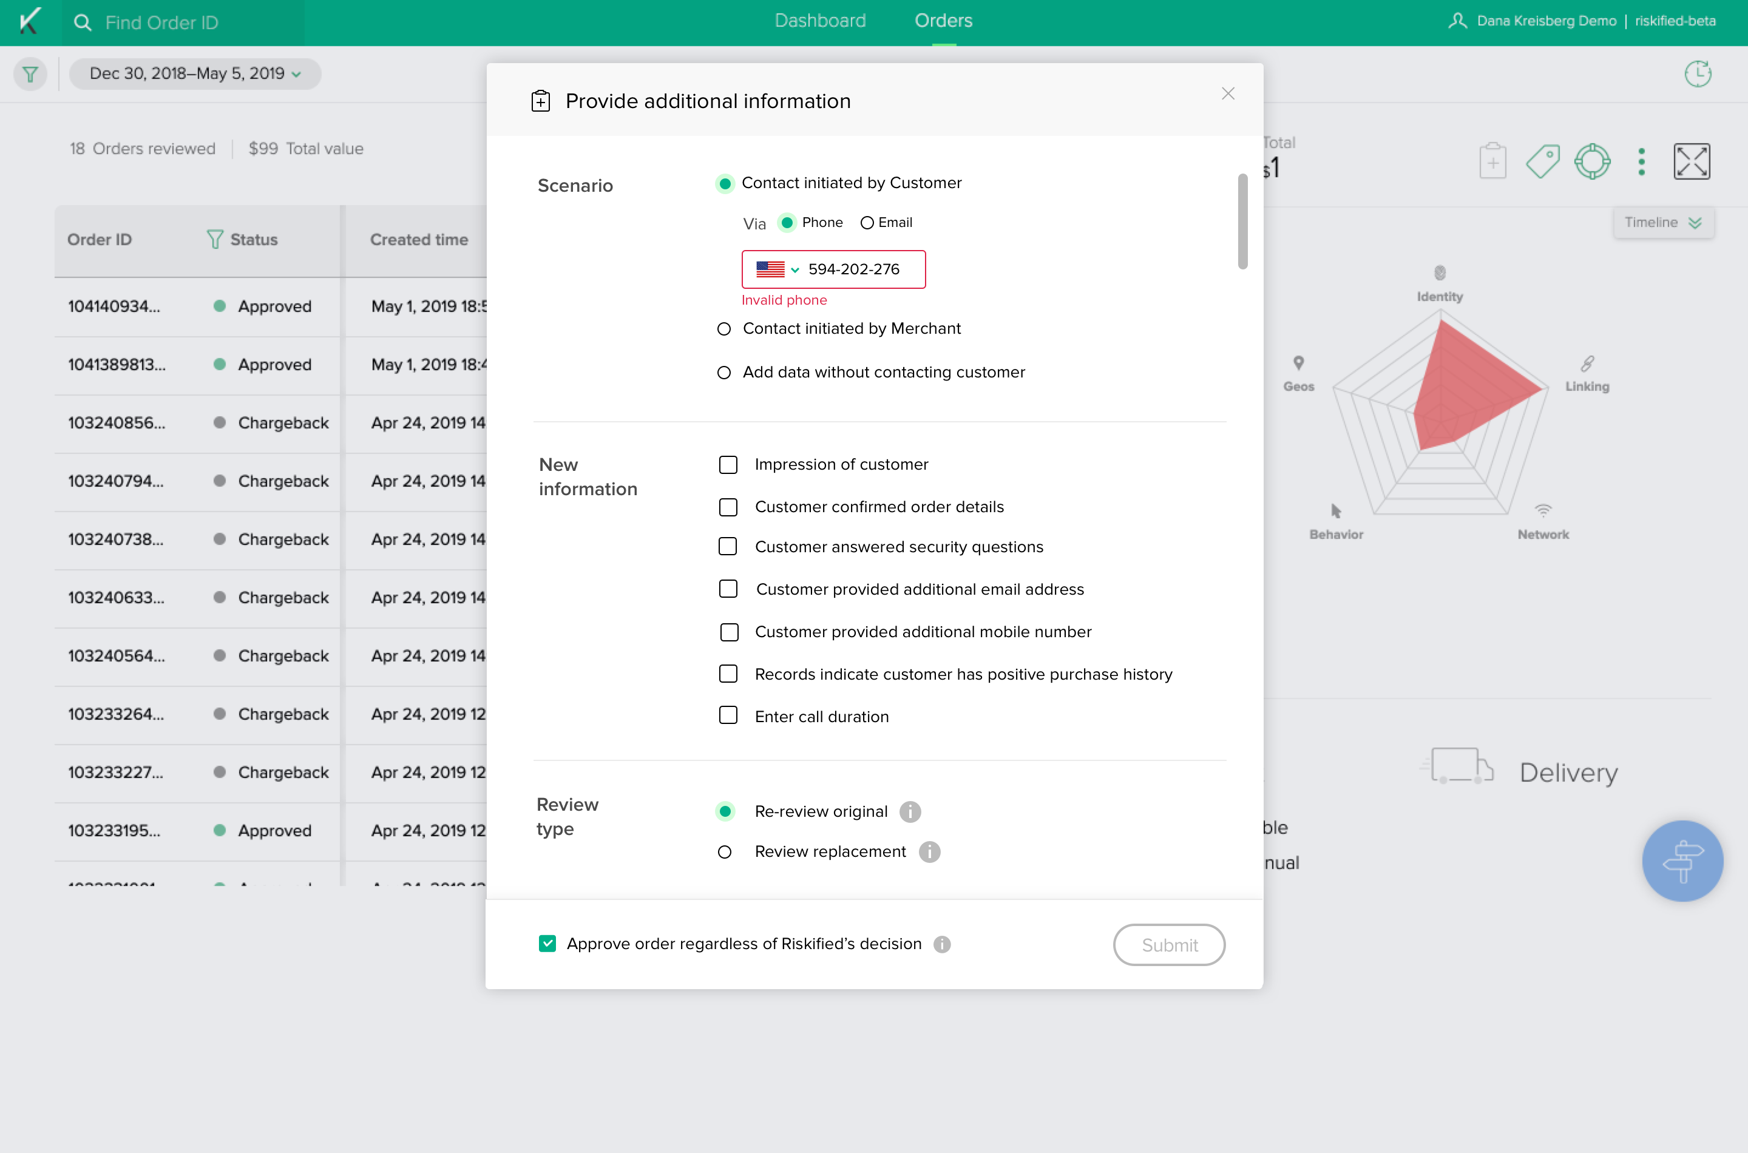1748x1153 pixels.
Task: Check Enter call duration
Action: pos(728,715)
